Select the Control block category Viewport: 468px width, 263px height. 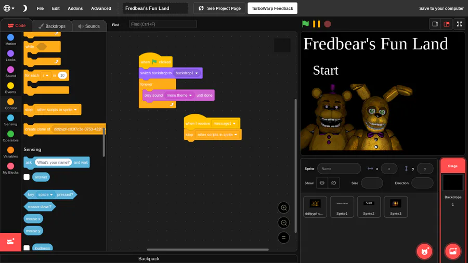(10, 104)
